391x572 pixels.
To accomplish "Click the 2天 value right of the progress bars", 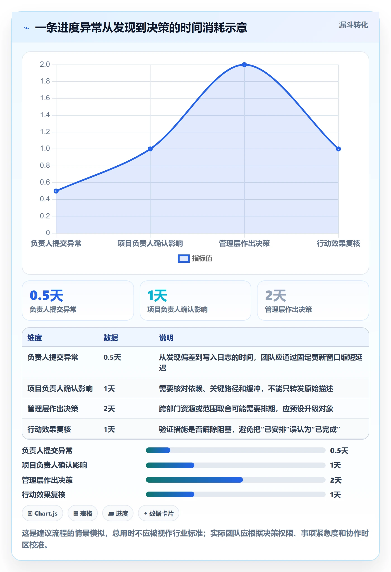I will click(x=336, y=480).
